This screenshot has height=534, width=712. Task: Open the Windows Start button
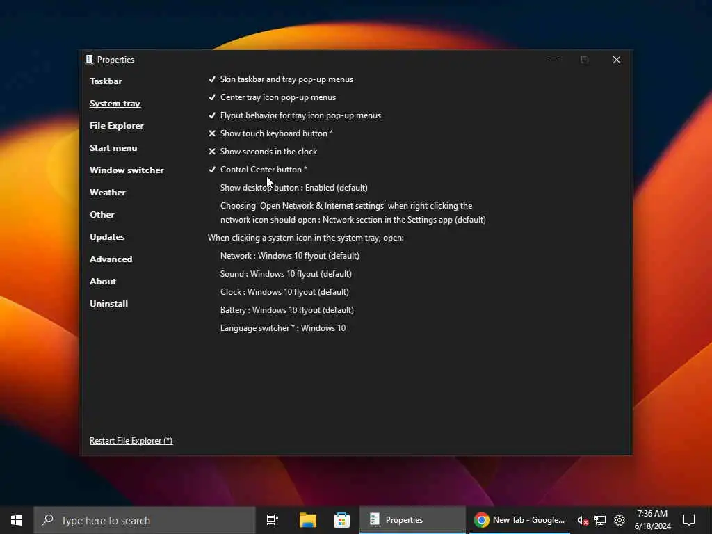click(17, 520)
